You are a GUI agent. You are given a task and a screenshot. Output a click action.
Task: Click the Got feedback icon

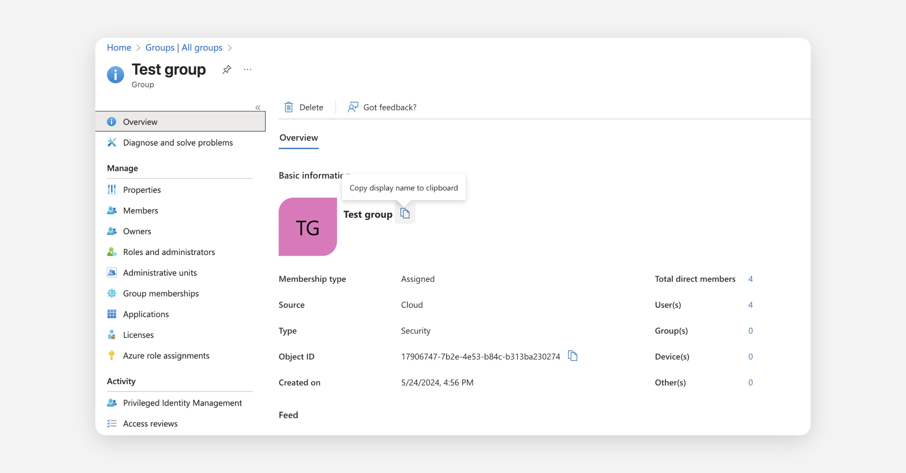353,107
